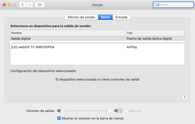Viewport: 195px width, 124px height.
Task: Toggle the Silencio mute checkbox
Action: (x=126, y=111)
